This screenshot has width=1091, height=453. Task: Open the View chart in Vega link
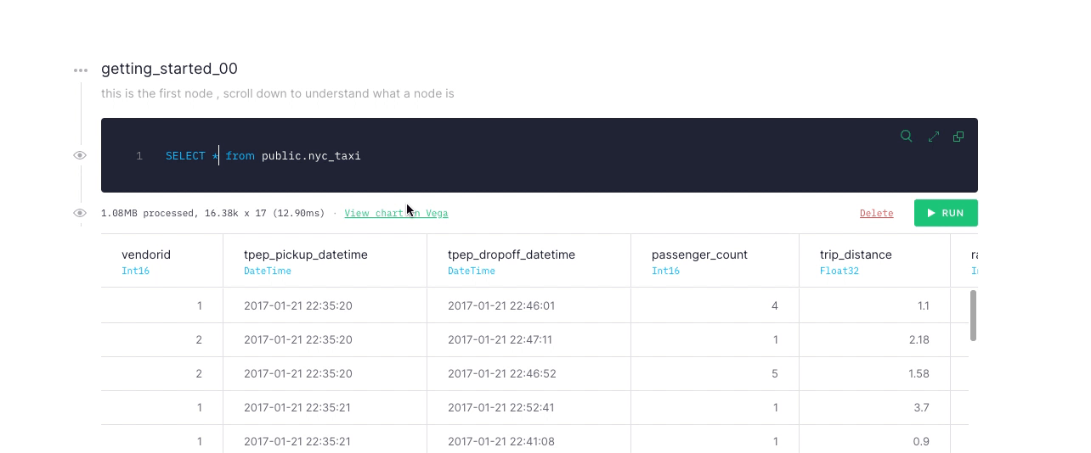[x=396, y=213]
